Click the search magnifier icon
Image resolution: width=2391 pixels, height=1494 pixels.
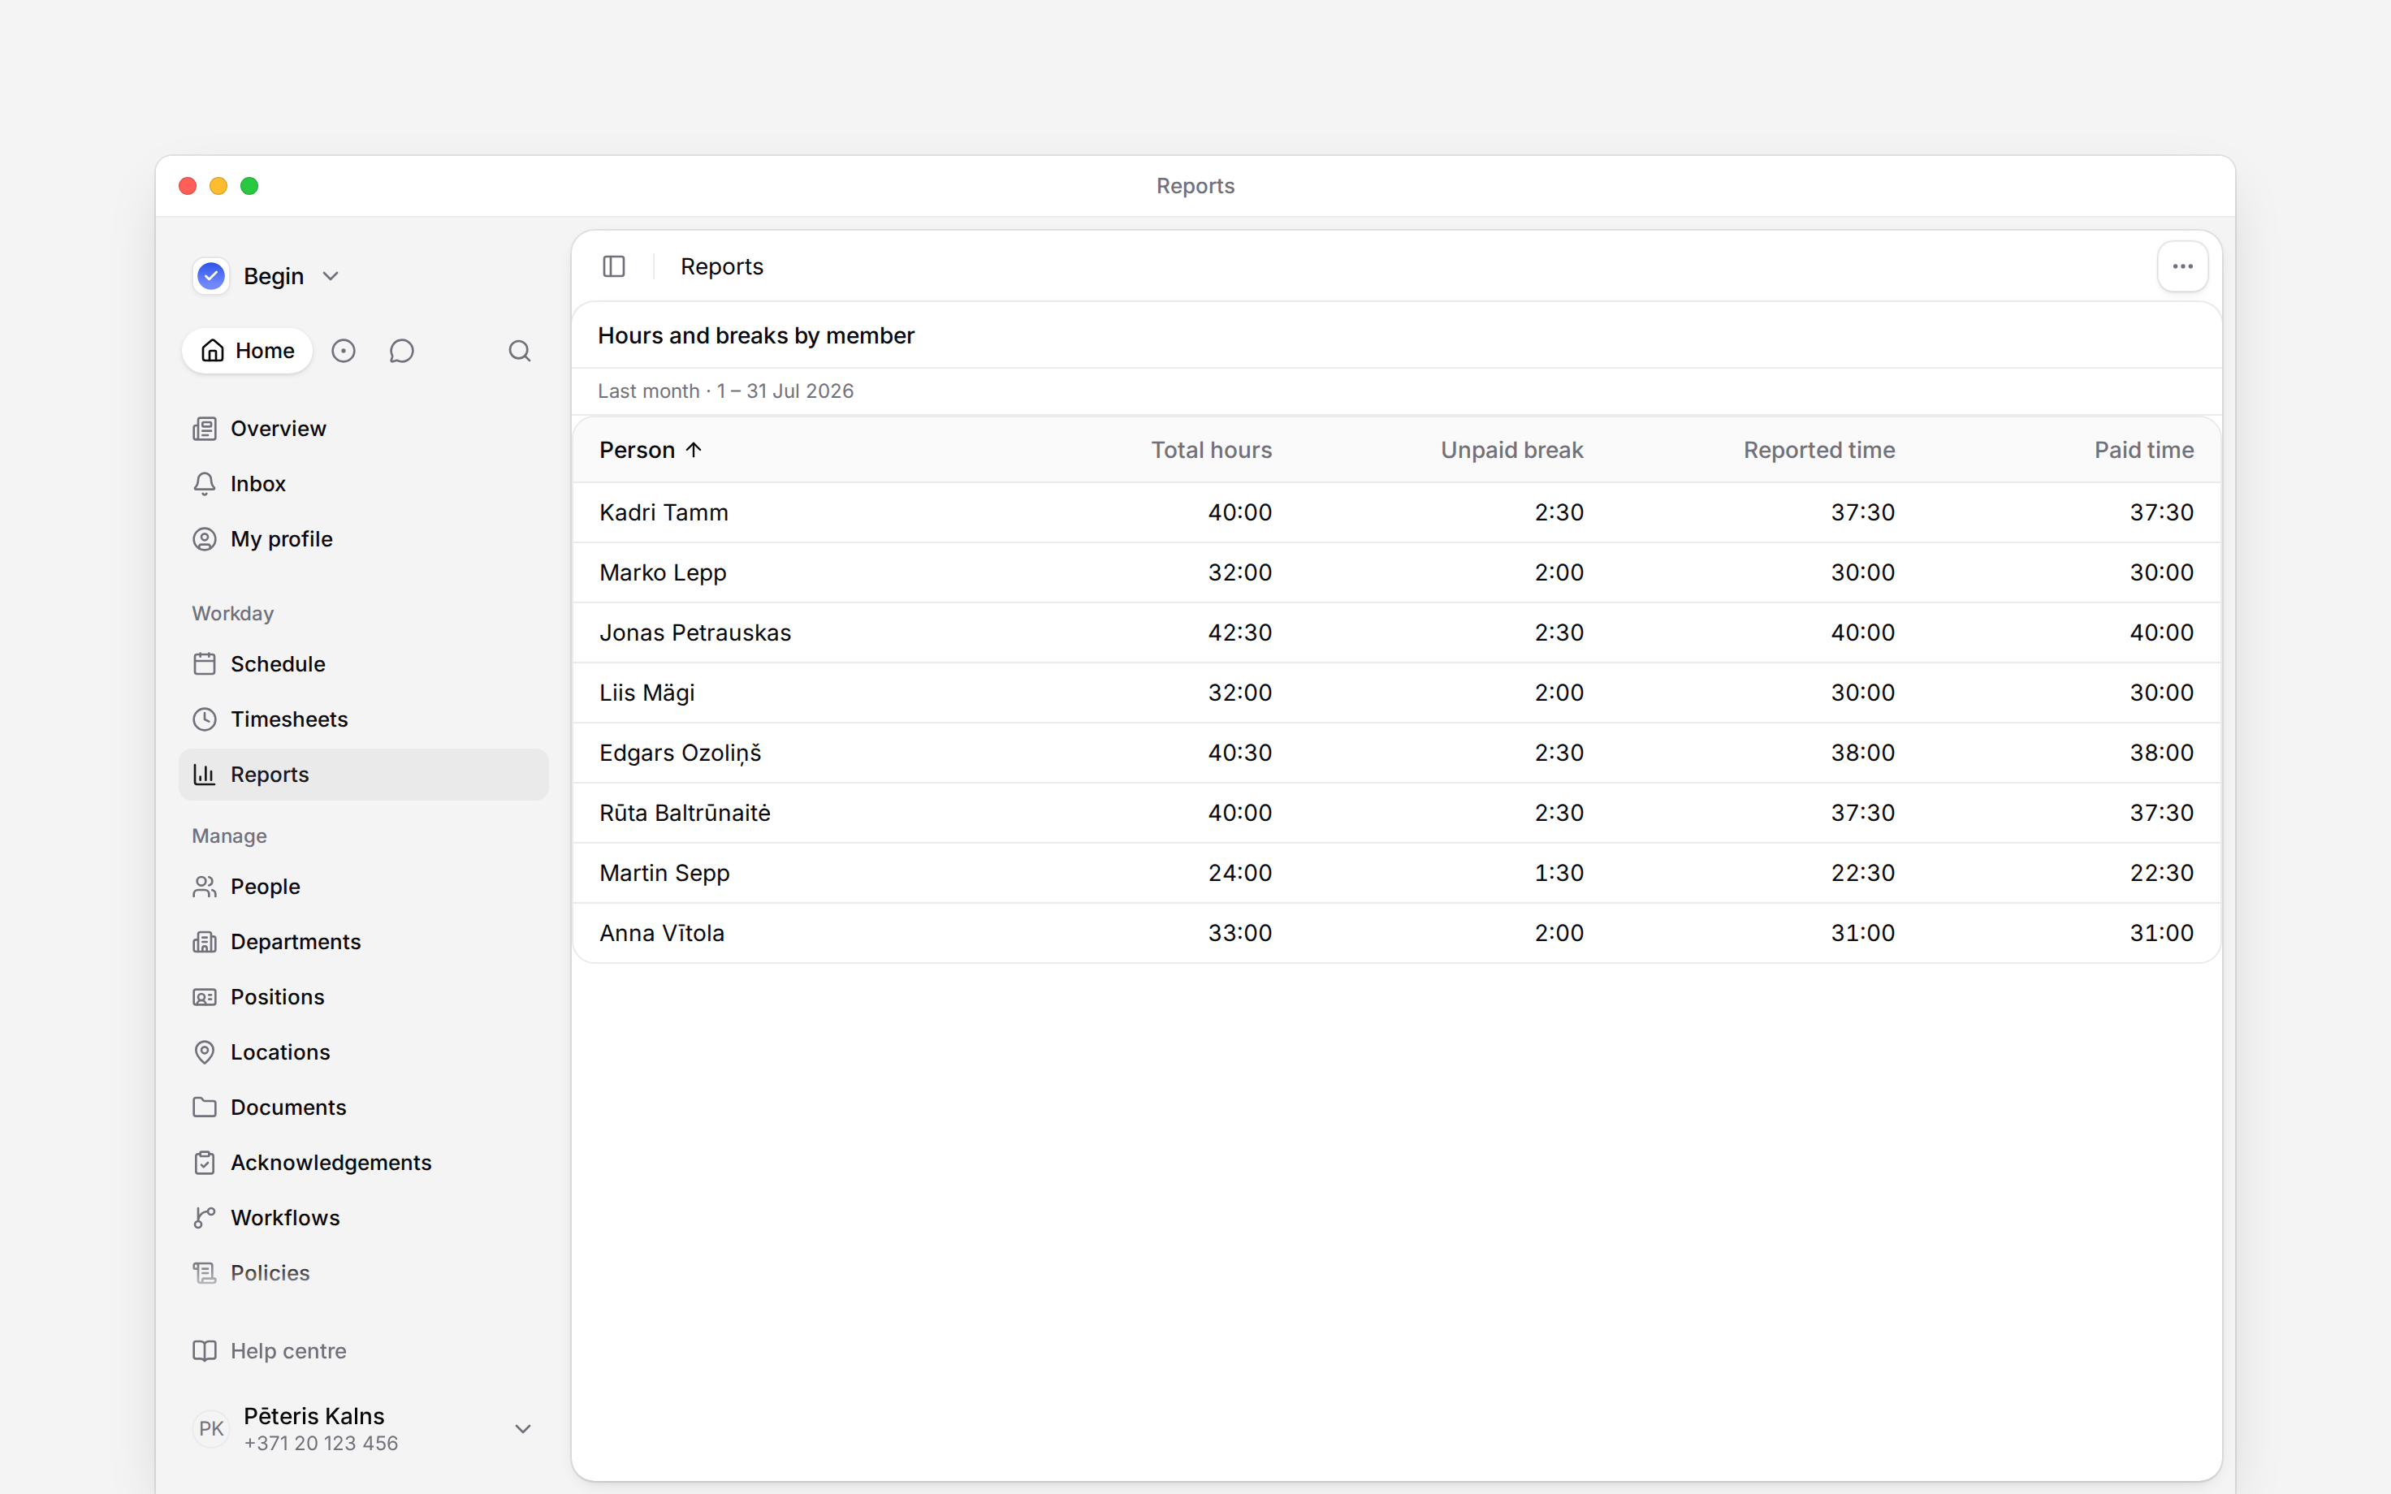(520, 351)
